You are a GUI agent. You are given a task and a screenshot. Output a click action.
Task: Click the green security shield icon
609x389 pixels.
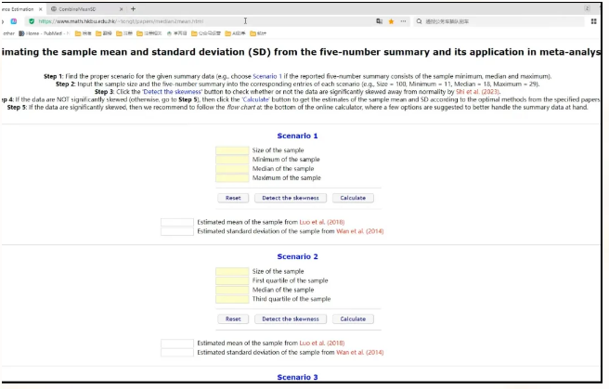(x=32, y=21)
